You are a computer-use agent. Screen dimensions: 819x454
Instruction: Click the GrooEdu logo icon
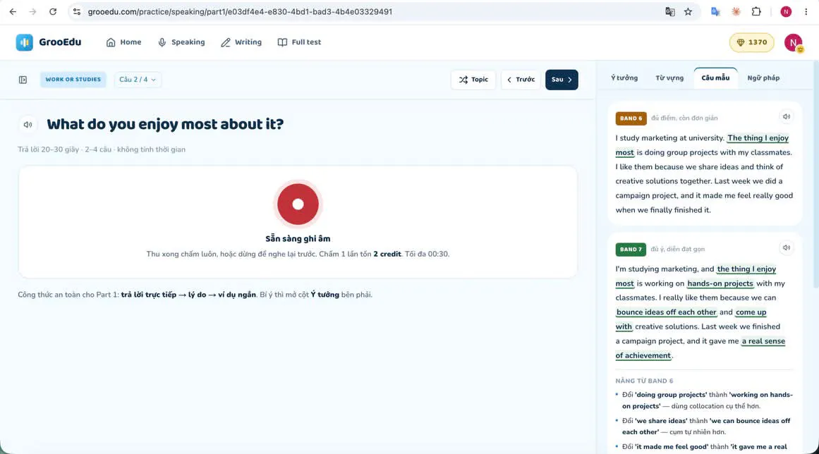(x=24, y=42)
